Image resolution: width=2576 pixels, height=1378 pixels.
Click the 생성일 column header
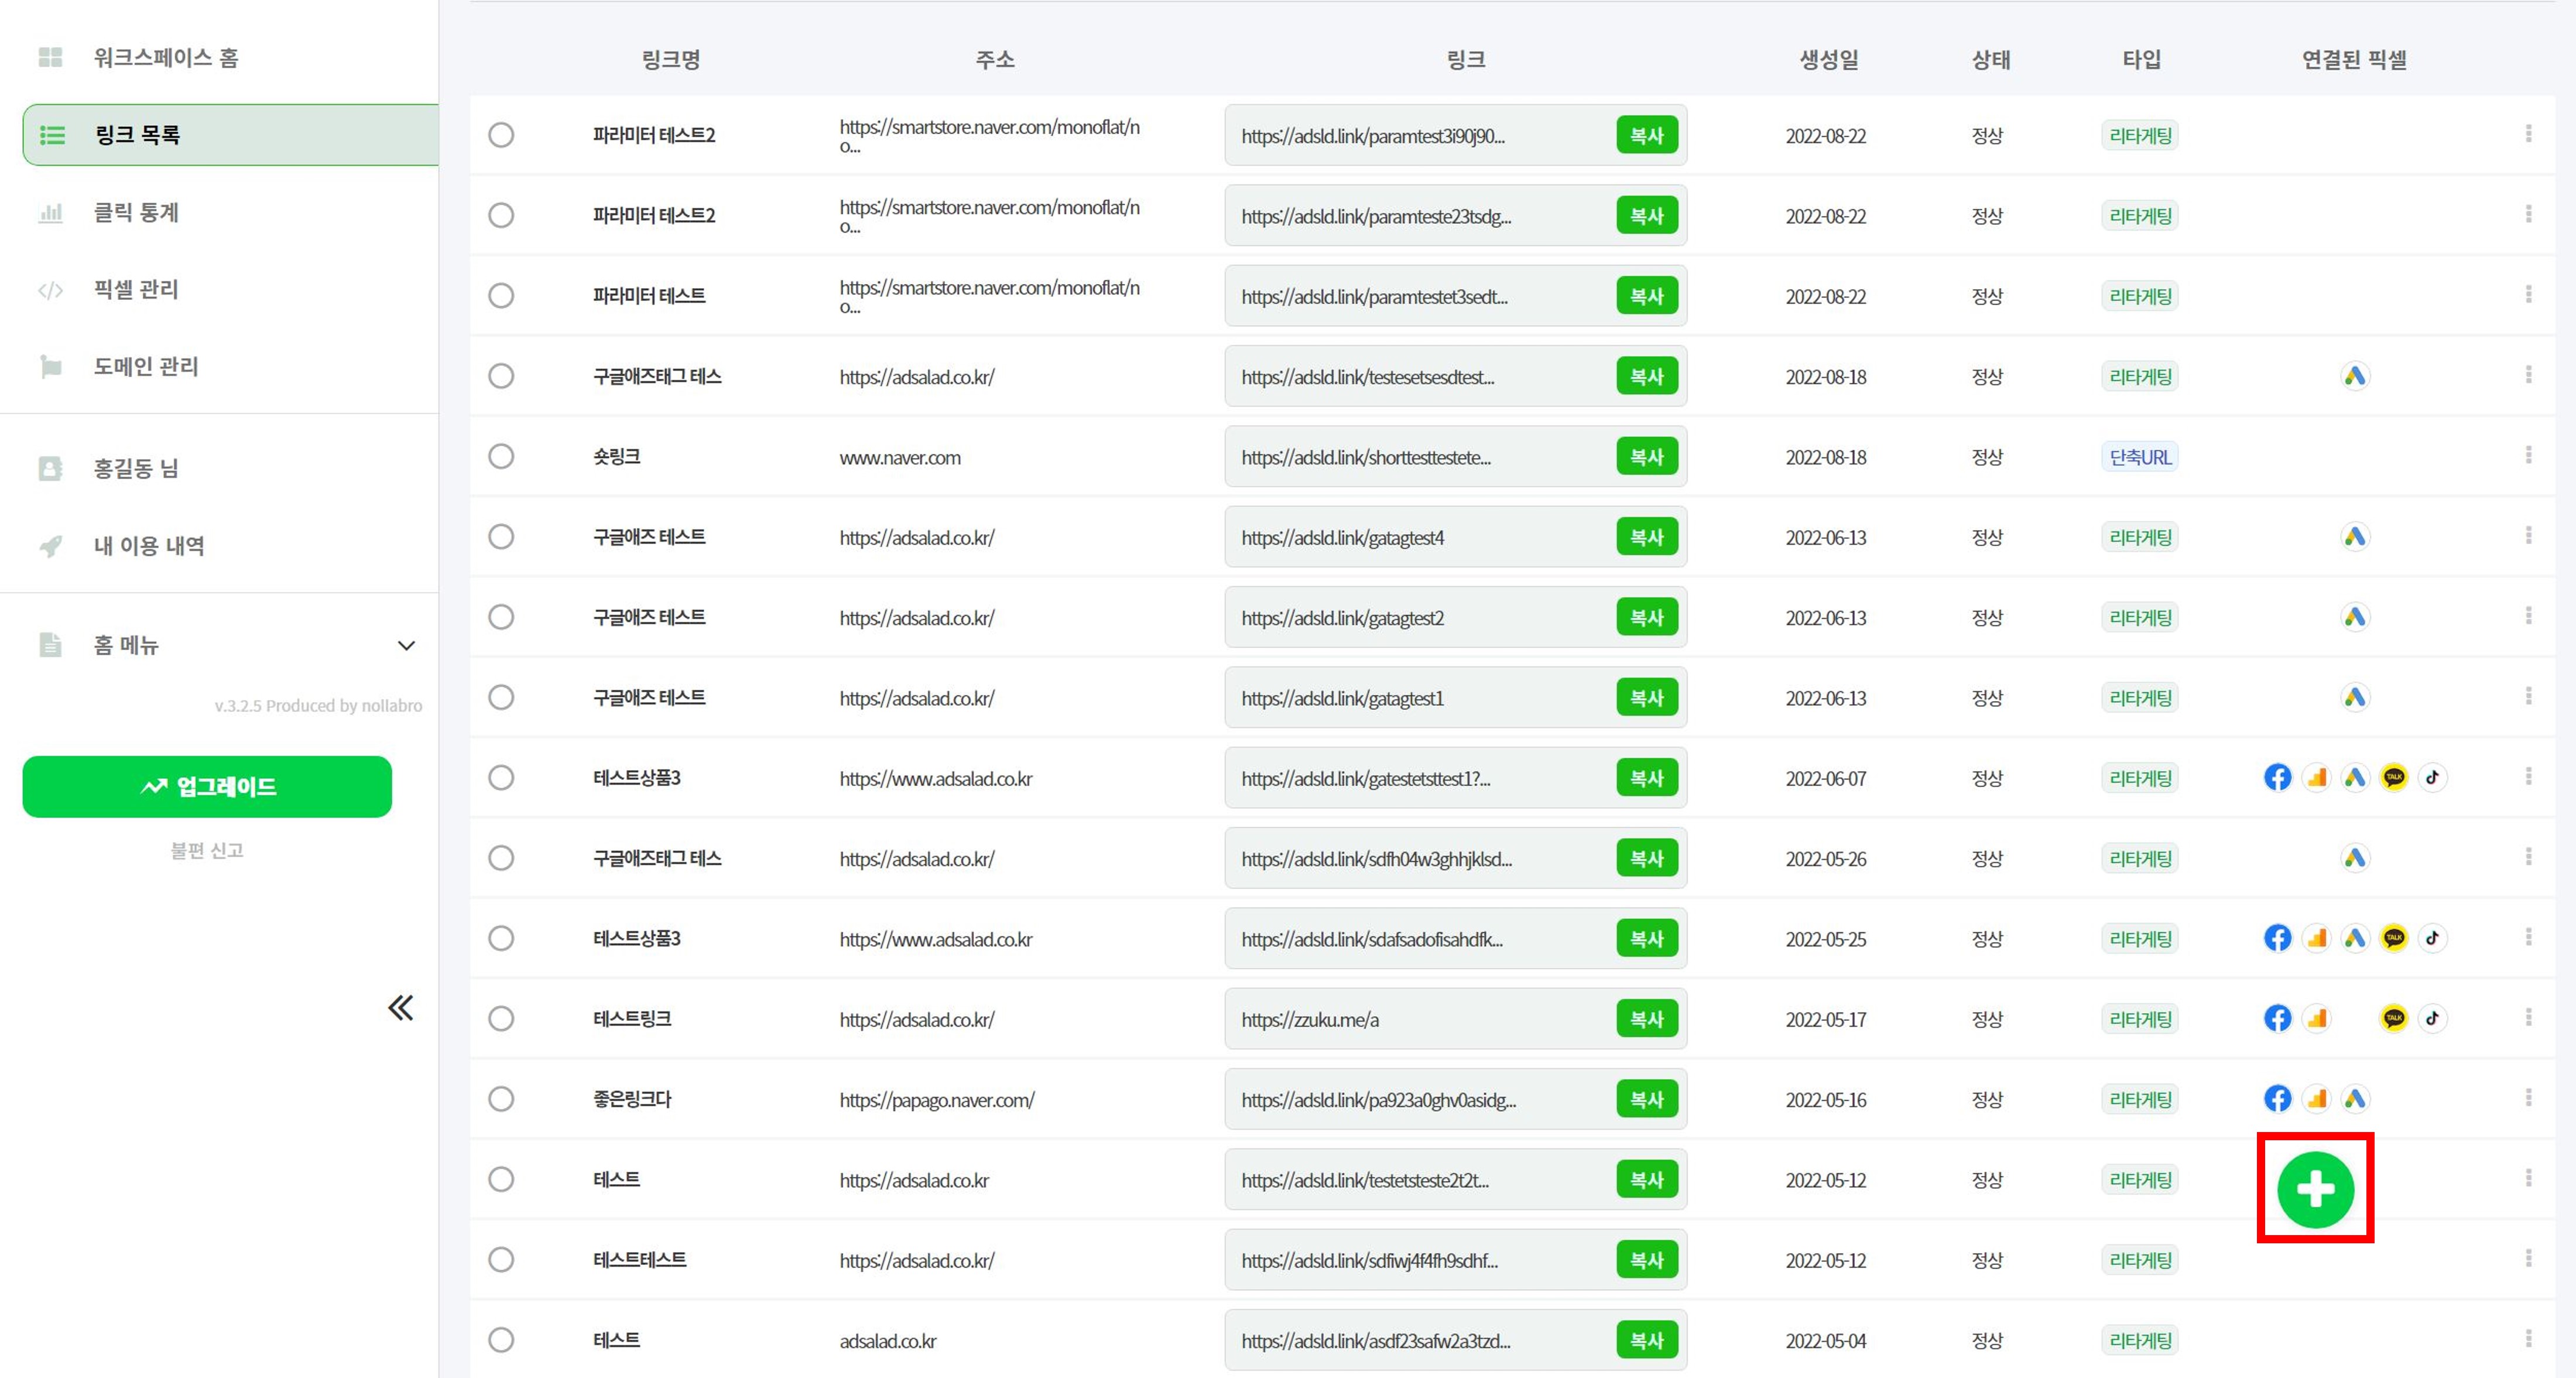pos(1829,60)
